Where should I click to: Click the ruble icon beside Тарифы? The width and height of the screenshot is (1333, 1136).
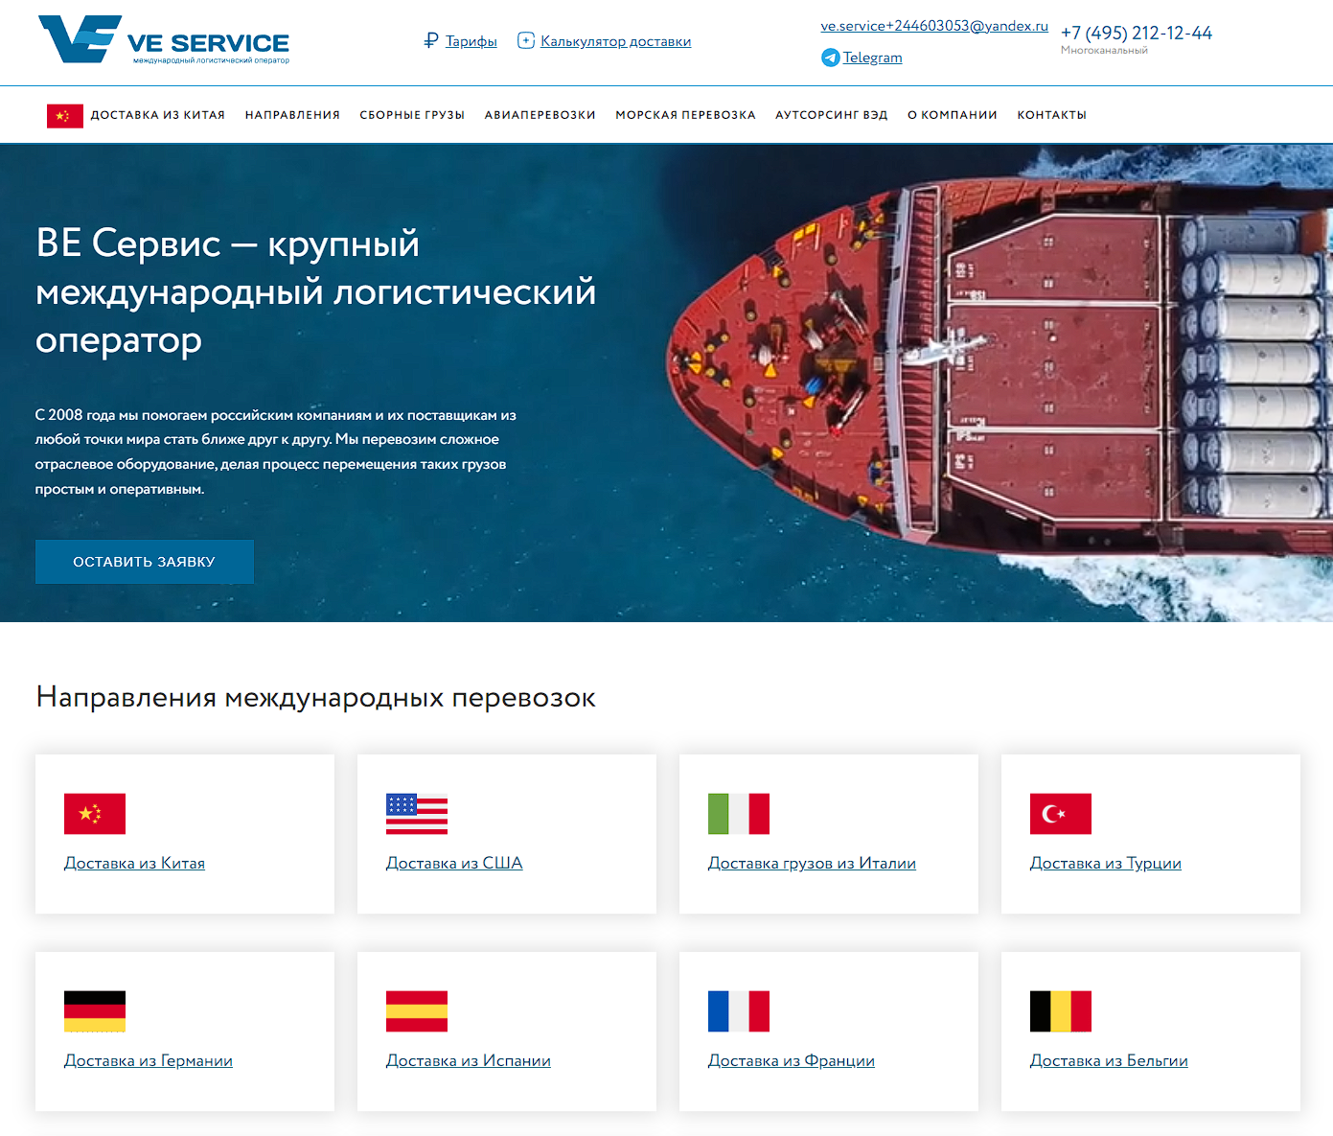[x=431, y=40]
